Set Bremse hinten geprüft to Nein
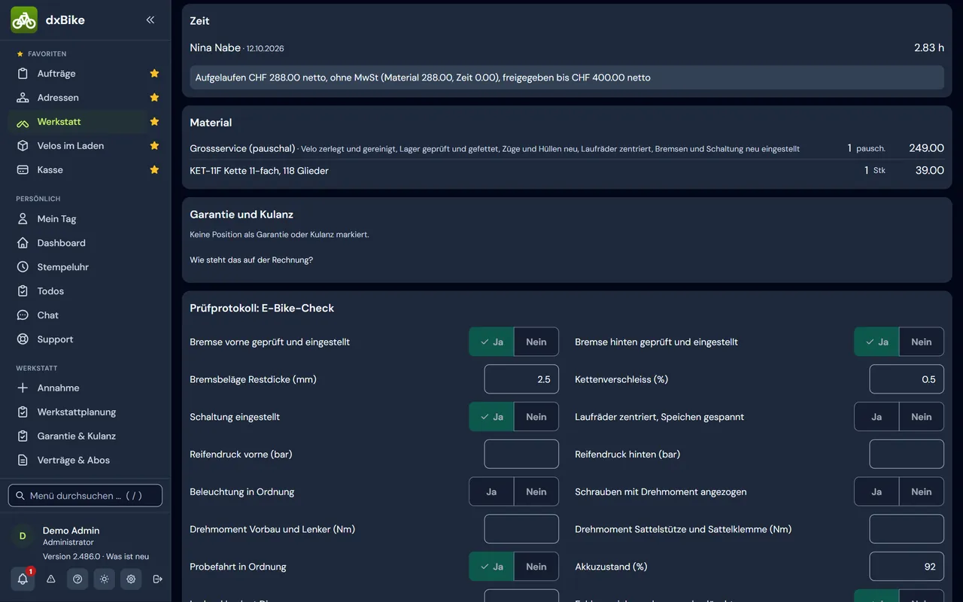 click(922, 342)
